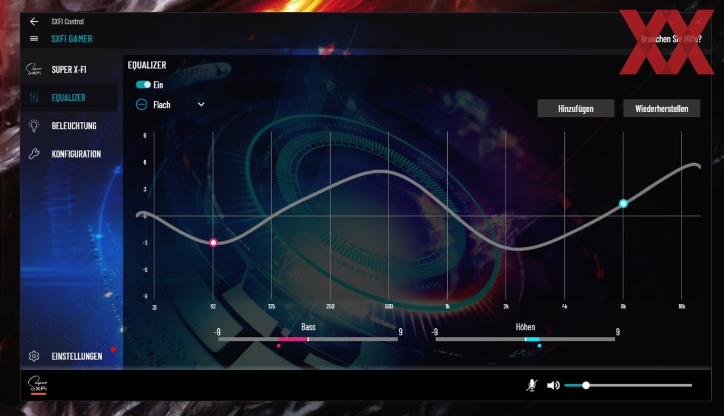
Task: Click the Super X-Fi logo icon in sidebar
Action: click(34, 69)
